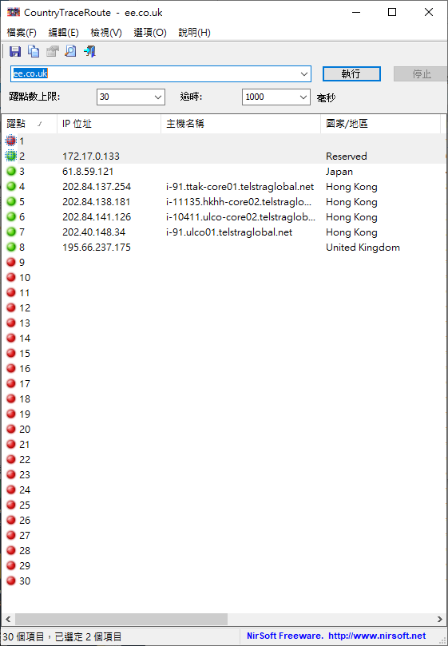
Task: Click the green status icon of hop 6
Action: point(11,216)
